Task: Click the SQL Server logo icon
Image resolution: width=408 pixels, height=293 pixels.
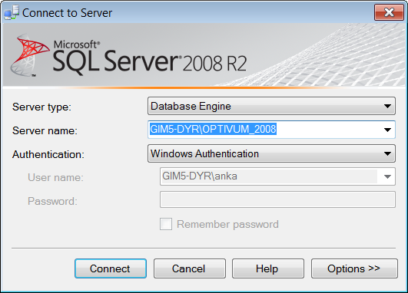Action: (x=29, y=55)
